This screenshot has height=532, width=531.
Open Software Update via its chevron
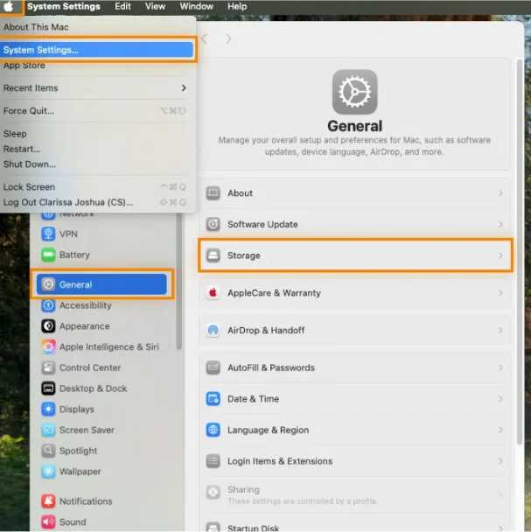point(500,224)
